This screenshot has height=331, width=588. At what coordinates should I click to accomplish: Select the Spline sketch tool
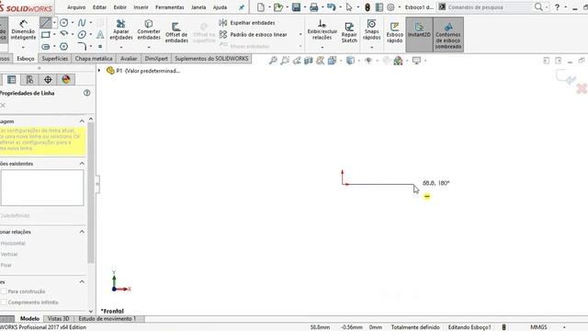pos(82,23)
